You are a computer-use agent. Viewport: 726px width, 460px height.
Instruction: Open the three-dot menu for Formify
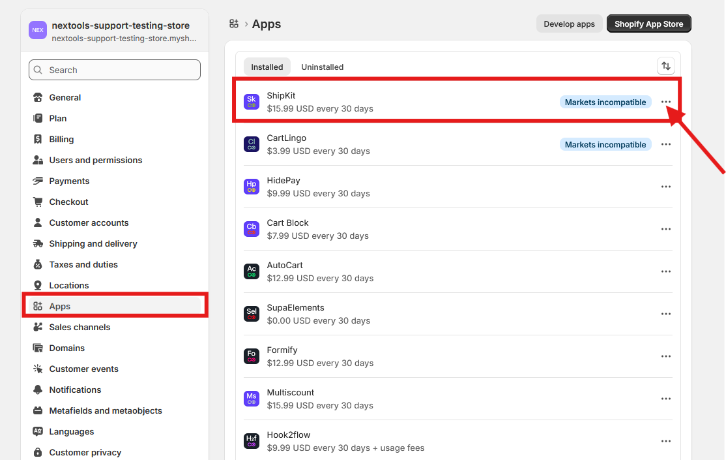(x=665, y=356)
